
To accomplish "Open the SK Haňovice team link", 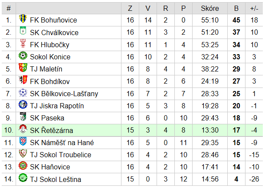I will pos(50,167).
